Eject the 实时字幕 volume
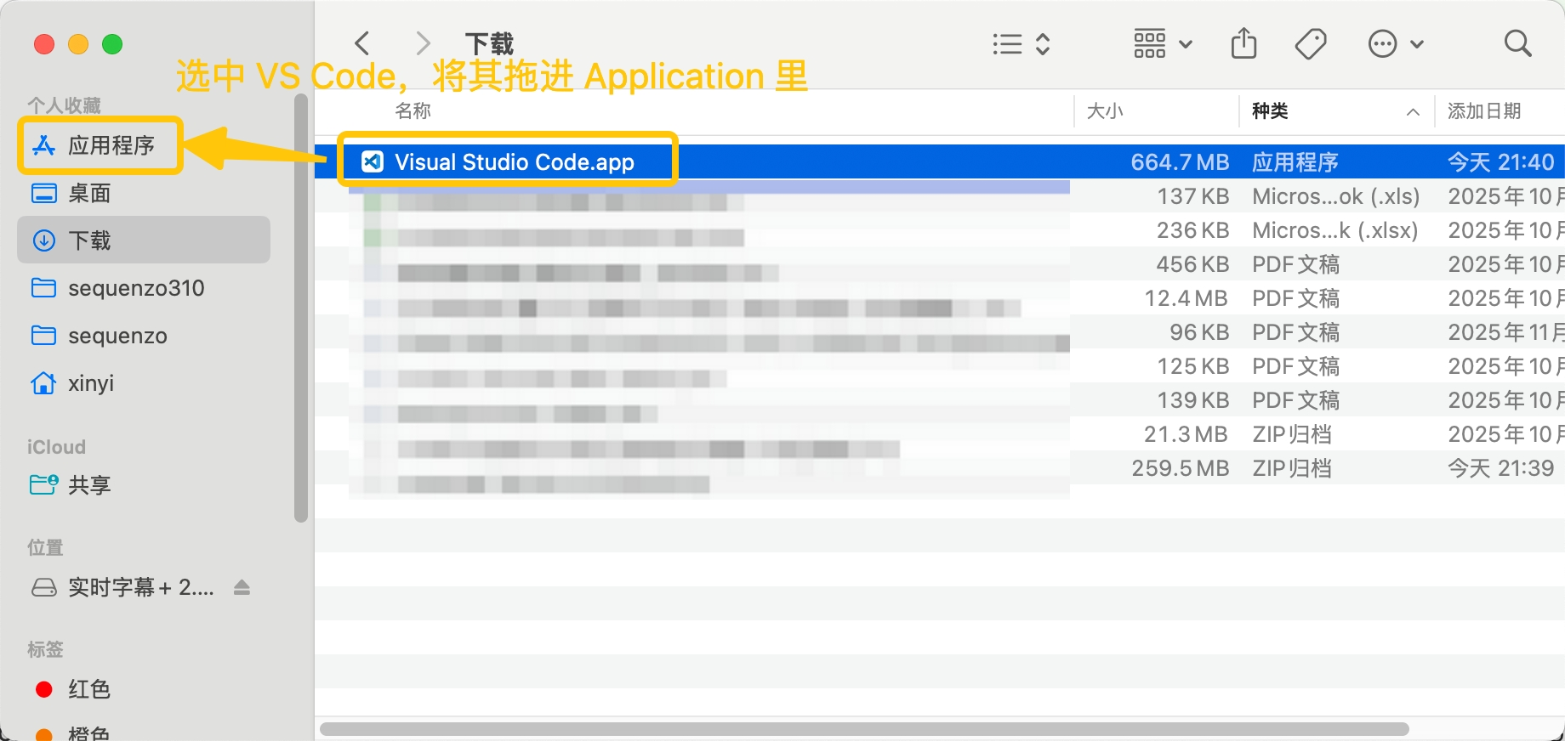This screenshot has height=741, width=1565. pyautogui.click(x=242, y=587)
